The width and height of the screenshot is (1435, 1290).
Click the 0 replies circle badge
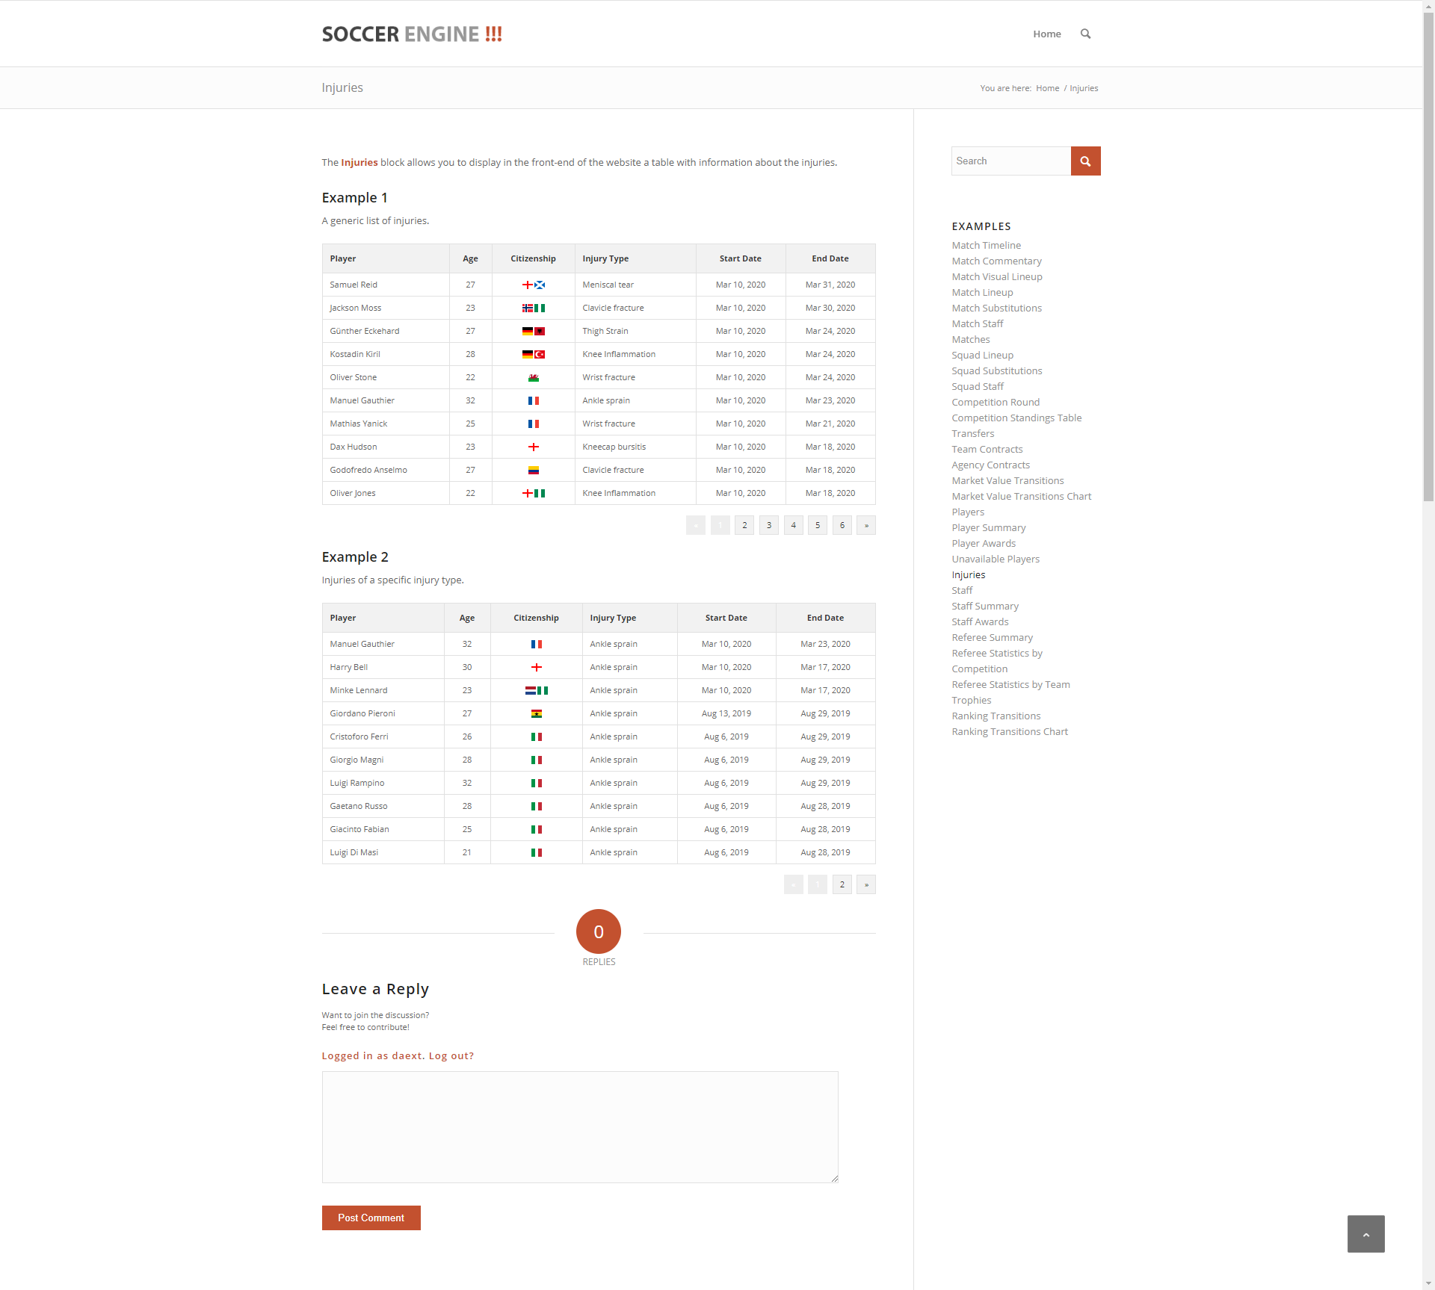599,931
